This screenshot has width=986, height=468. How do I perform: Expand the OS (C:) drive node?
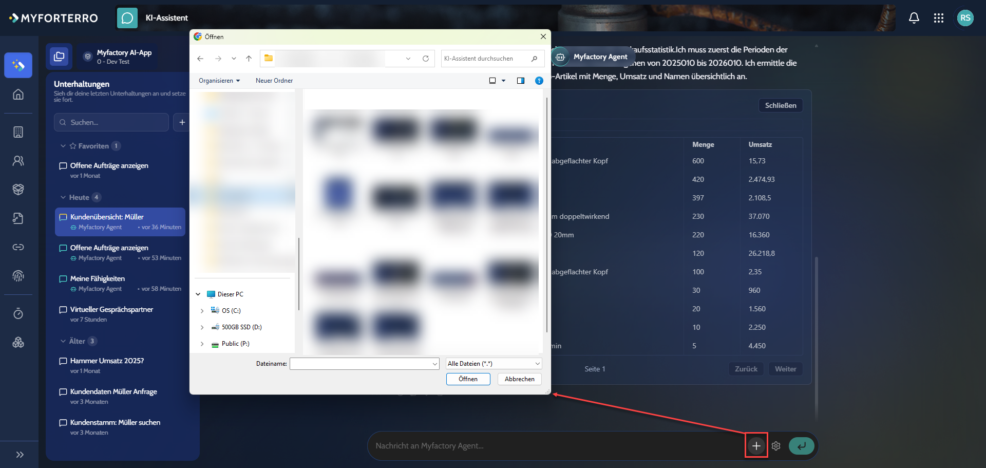tap(202, 311)
